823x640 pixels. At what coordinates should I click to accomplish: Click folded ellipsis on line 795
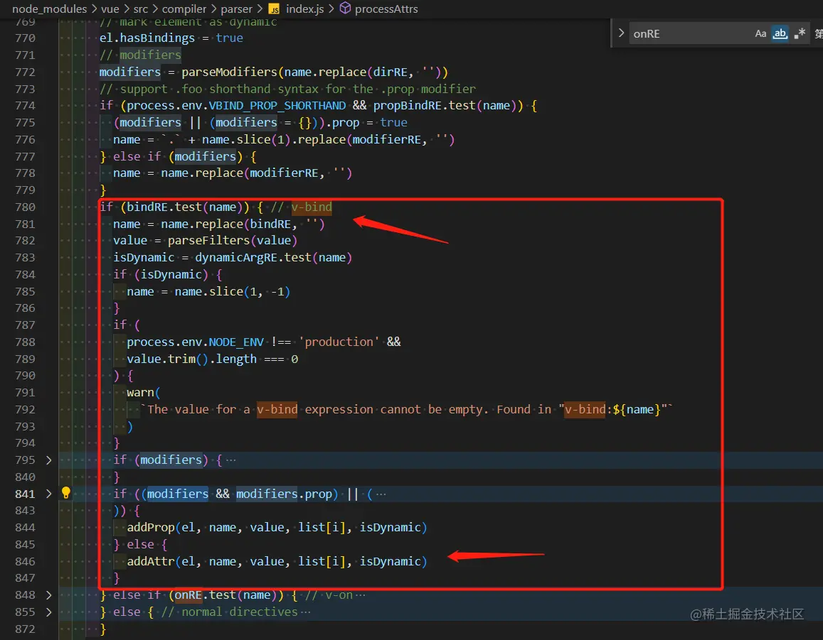pyautogui.click(x=231, y=460)
